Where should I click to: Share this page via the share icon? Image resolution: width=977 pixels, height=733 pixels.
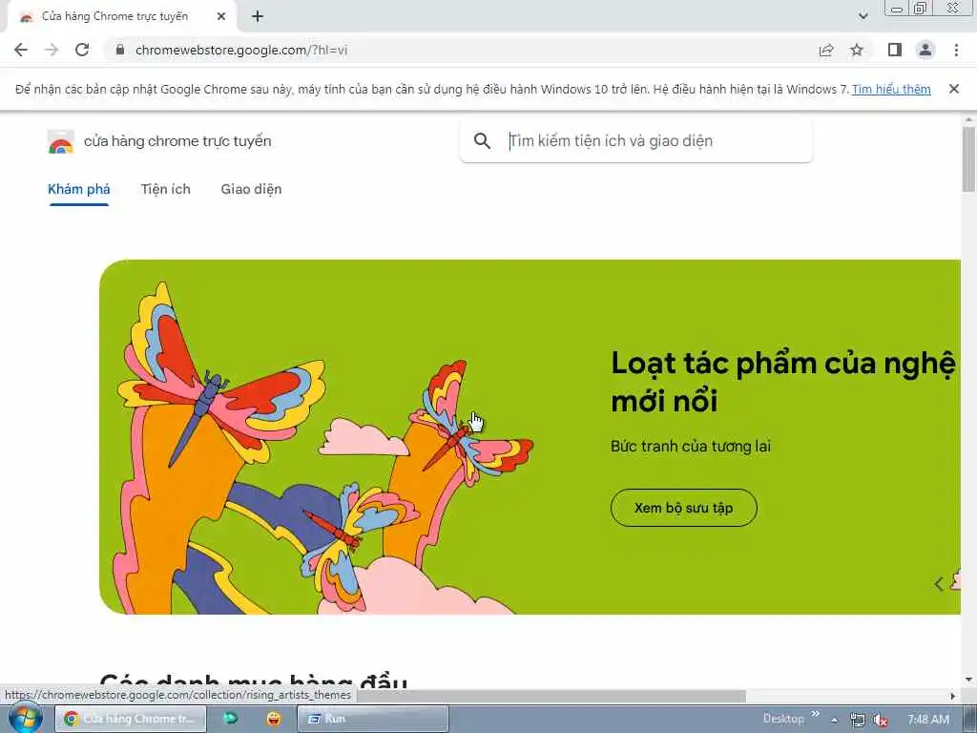(826, 50)
